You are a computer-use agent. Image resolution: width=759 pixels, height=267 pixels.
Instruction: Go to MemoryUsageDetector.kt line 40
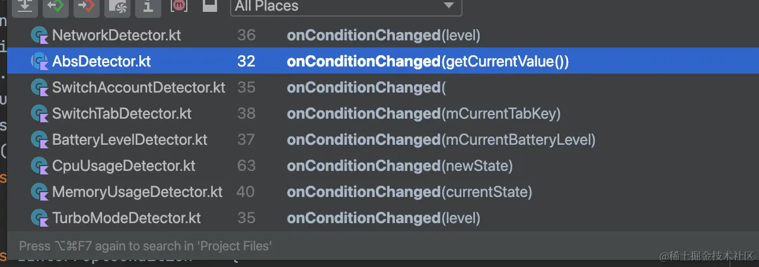[x=383, y=192]
